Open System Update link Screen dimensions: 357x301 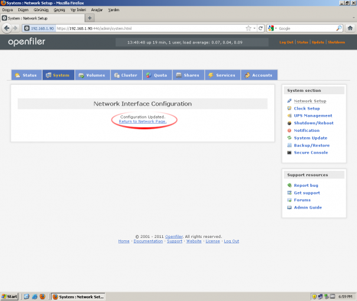(x=310, y=138)
